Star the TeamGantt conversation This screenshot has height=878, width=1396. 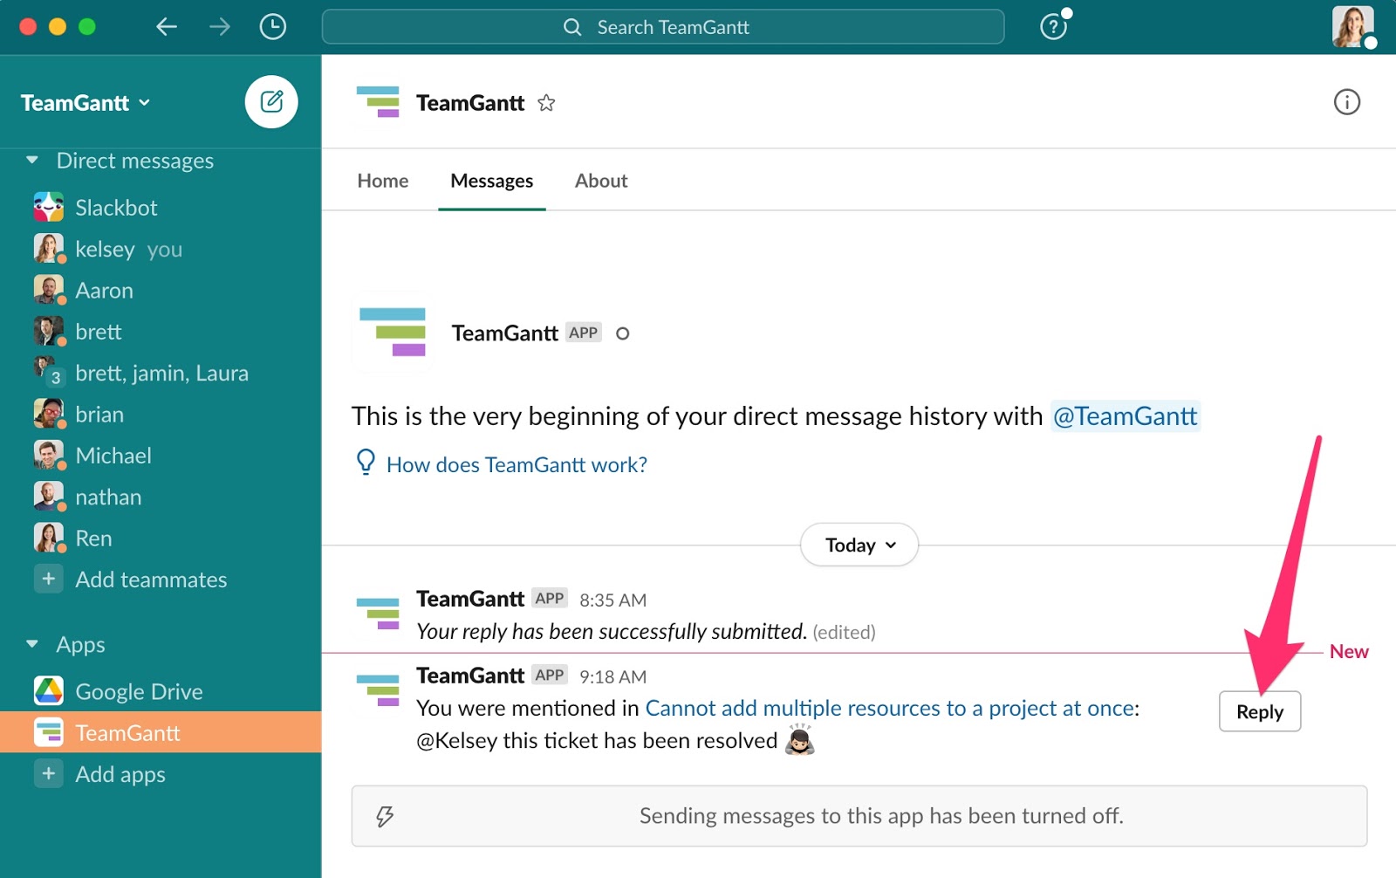coord(546,103)
